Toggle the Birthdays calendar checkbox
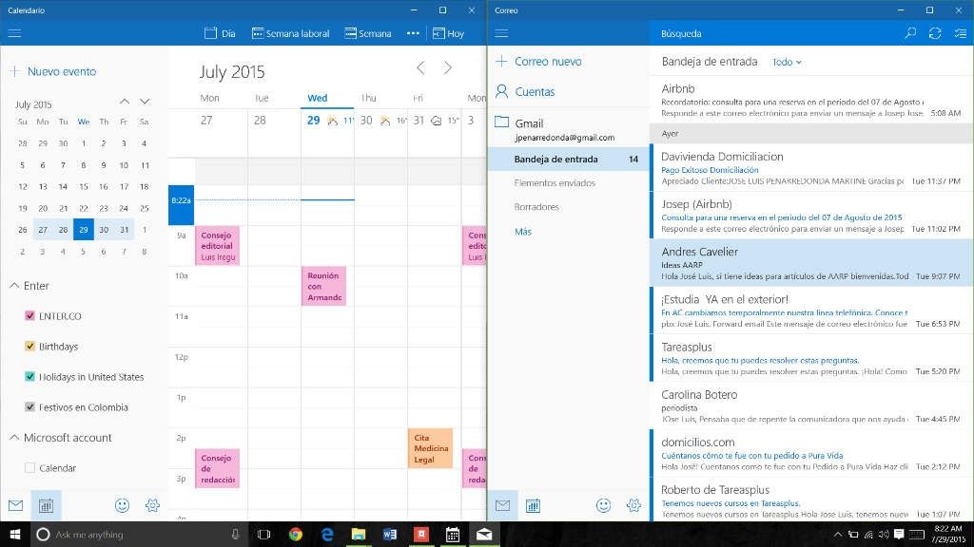 click(x=29, y=346)
